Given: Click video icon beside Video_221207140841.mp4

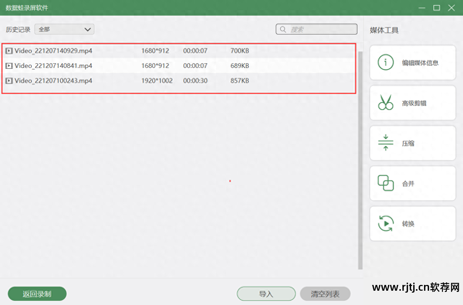Looking at the screenshot, I should [x=9, y=66].
